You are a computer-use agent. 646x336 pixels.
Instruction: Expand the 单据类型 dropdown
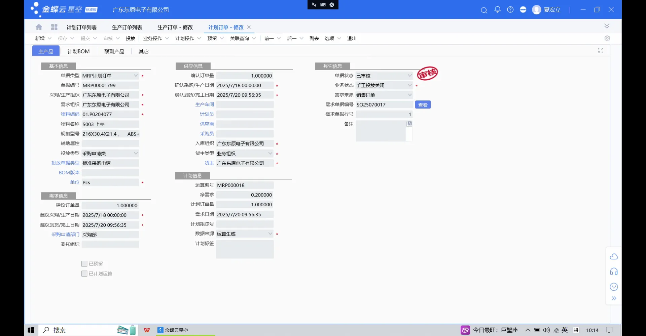136,76
